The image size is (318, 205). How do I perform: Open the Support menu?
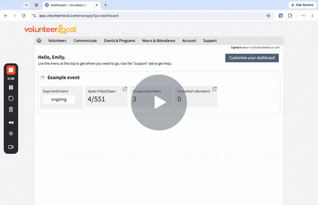point(210,40)
